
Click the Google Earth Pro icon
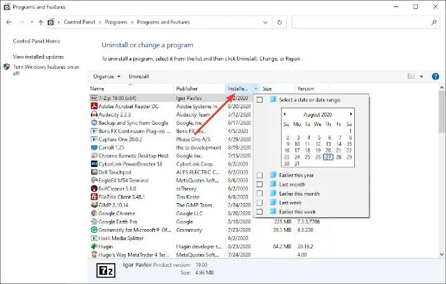[x=94, y=222]
